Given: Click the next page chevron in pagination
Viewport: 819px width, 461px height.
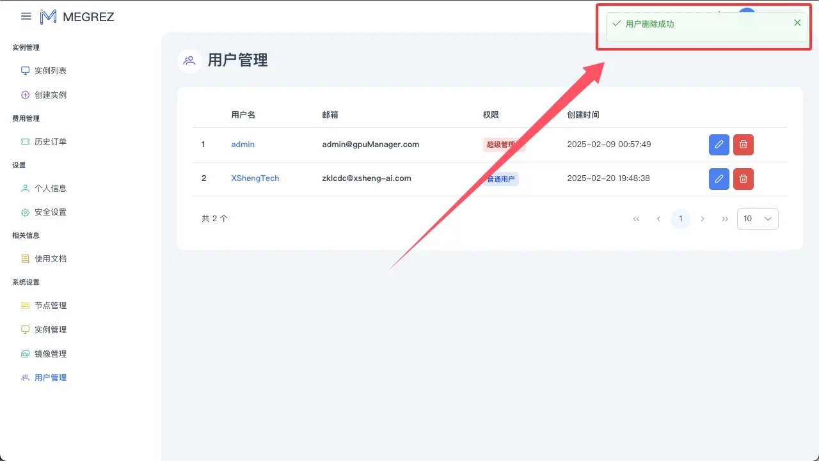Looking at the screenshot, I should (x=703, y=219).
